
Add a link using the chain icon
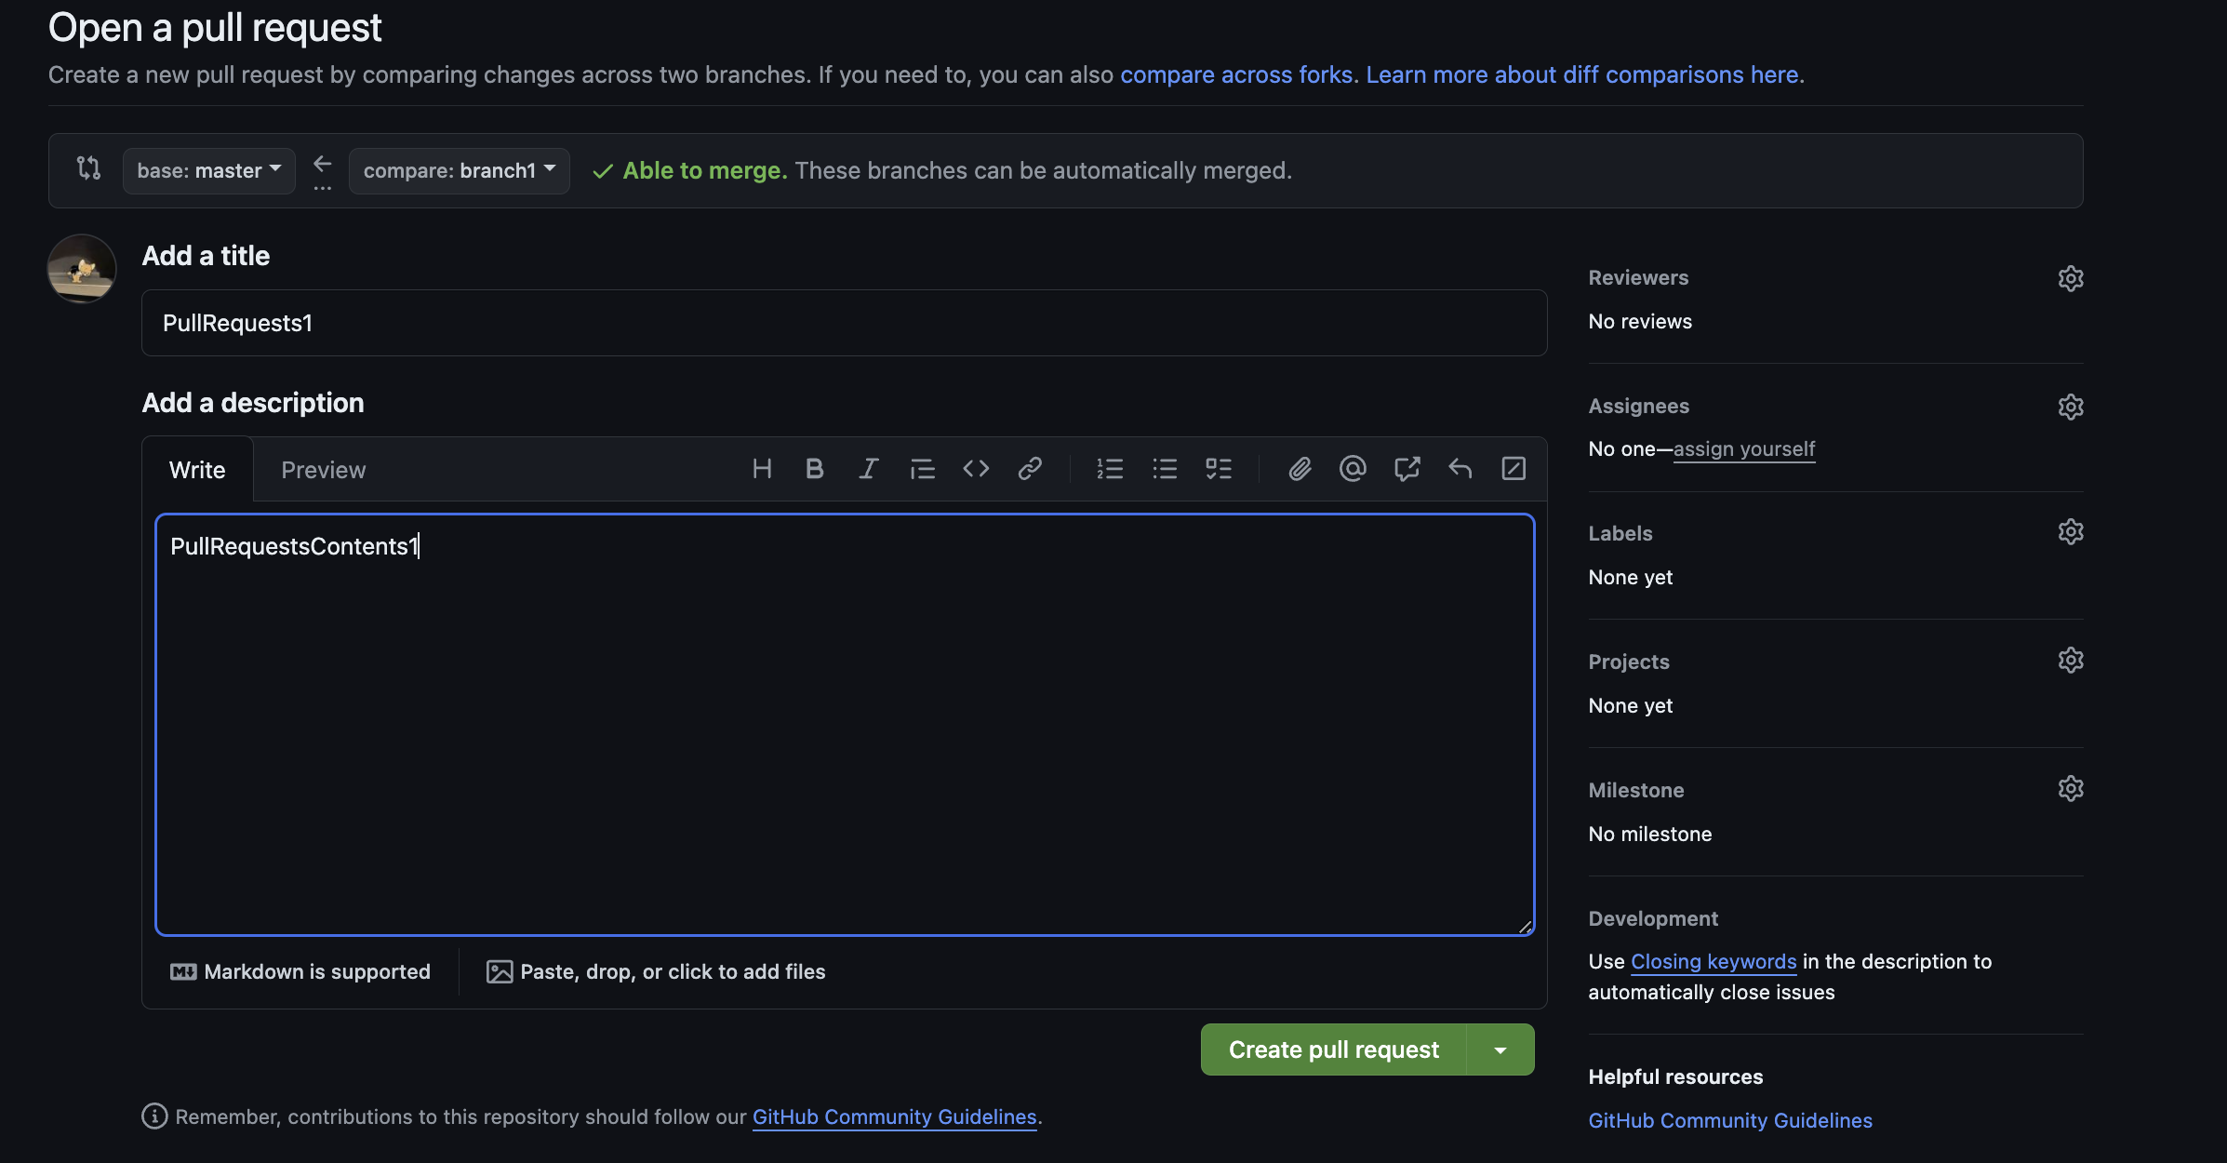(x=1030, y=469)
